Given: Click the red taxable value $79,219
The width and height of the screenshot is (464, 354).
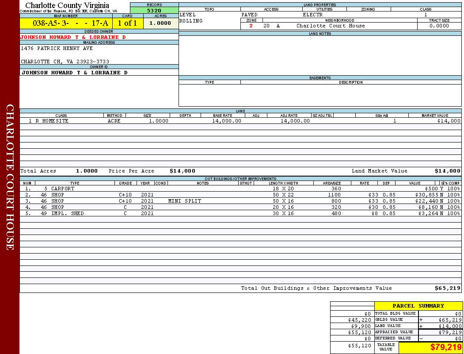Looking at the screenshot, I should 445,347.
